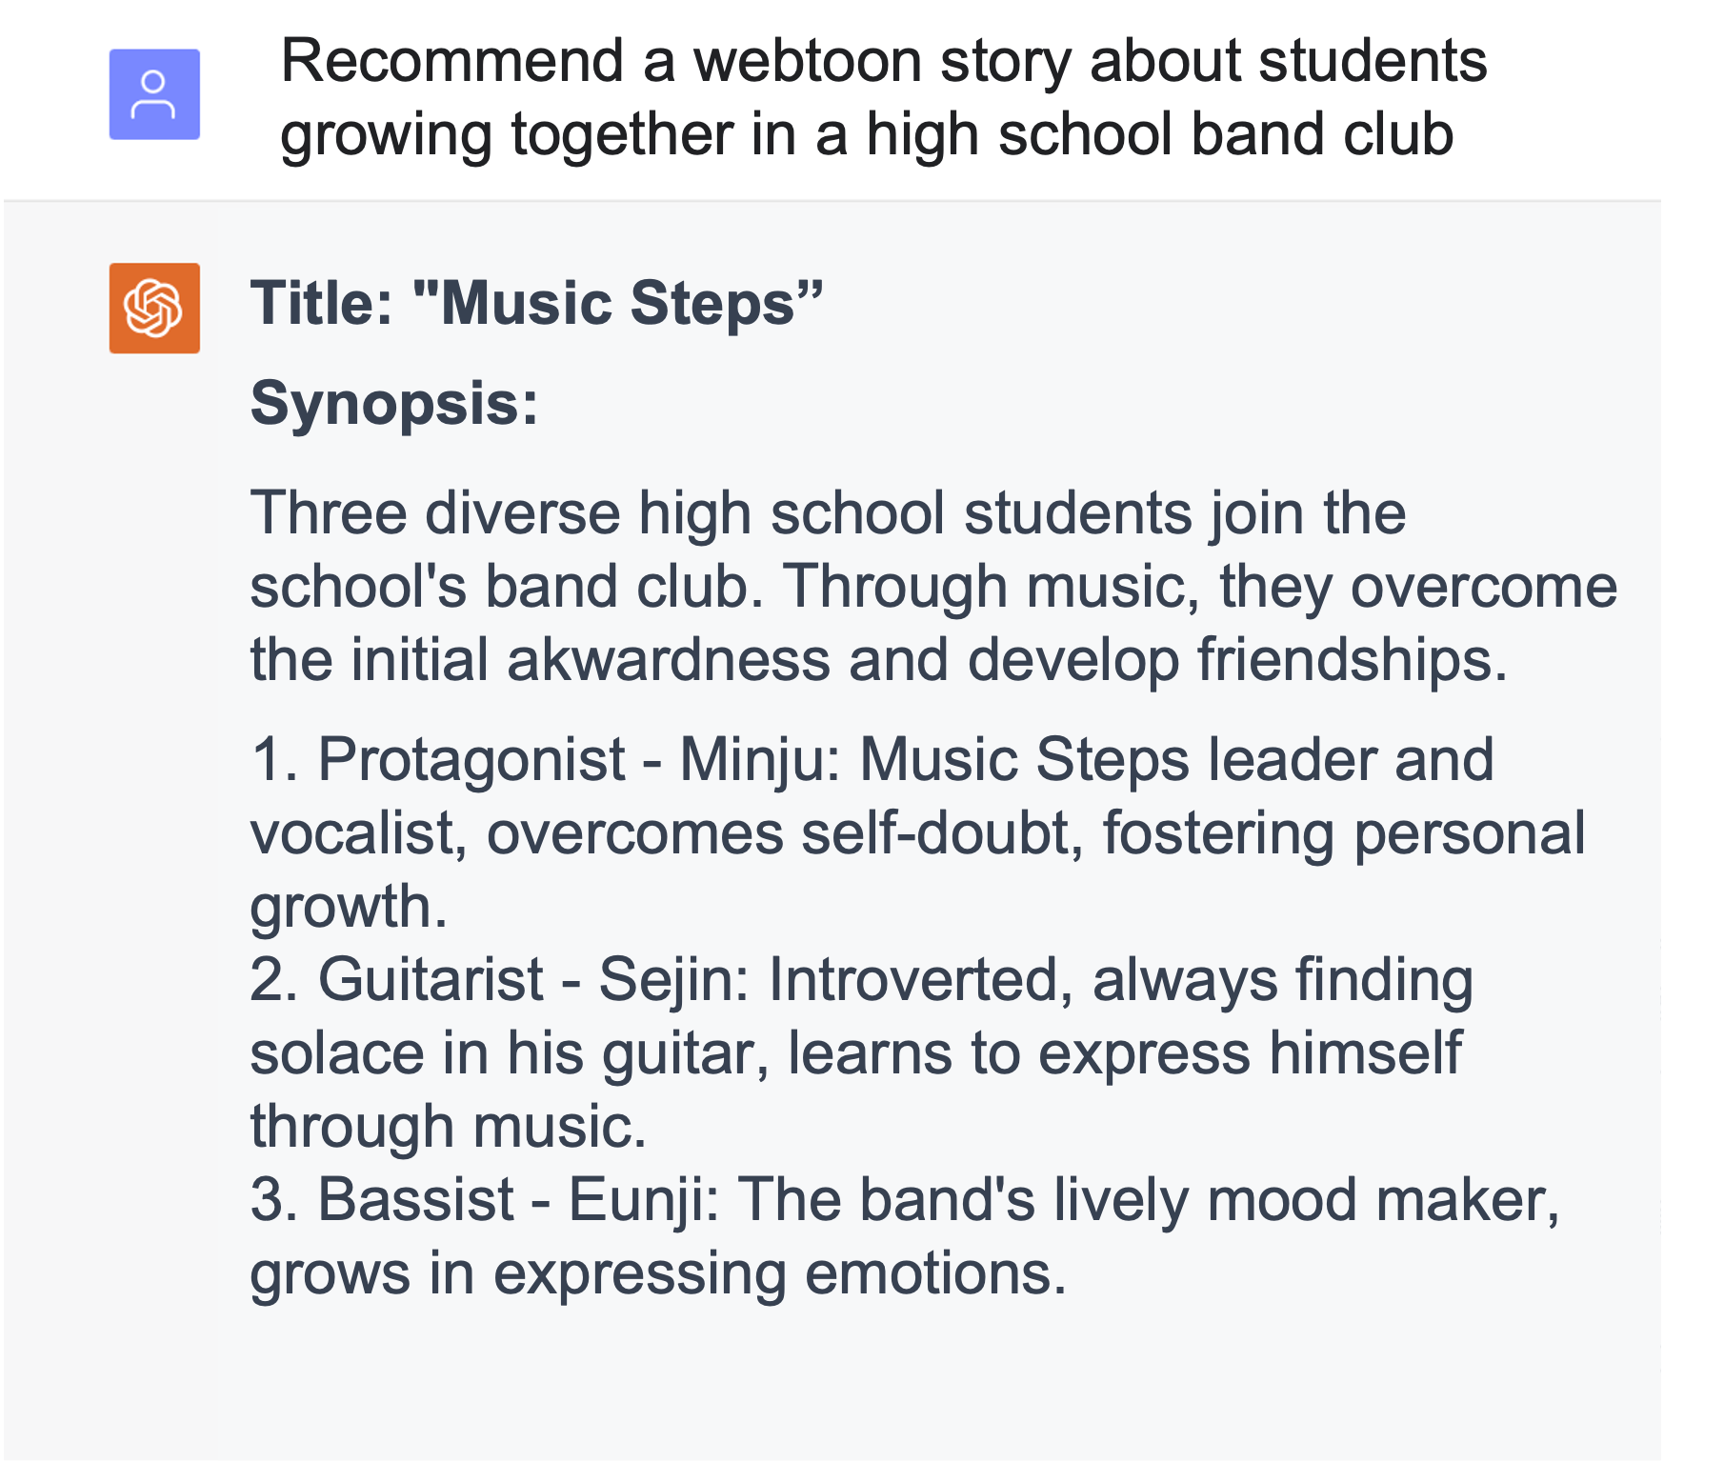1724x1462 pixels.
Task: Click the word "Recommend" in the prompt
Action: click(452, 61)
